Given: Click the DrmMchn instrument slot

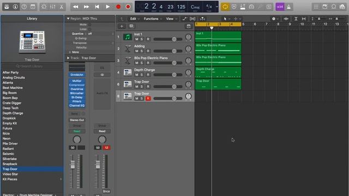Looking at the screenshot, I should [x=77, y=75].
